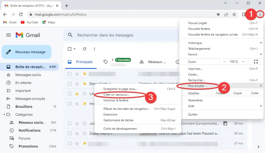Choose Créer un raccourci from submenu
265x153 pixels.
coord(116,95)
